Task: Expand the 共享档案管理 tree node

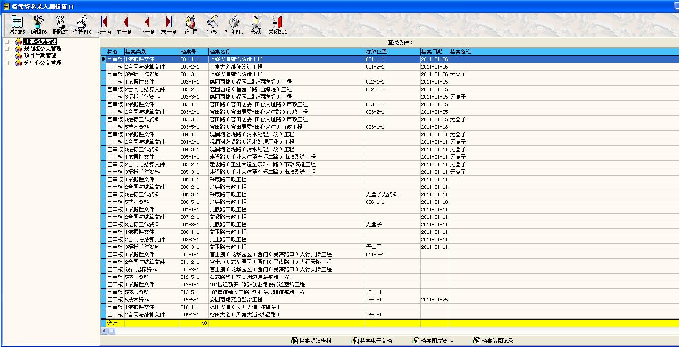Action: click(6, 41)
